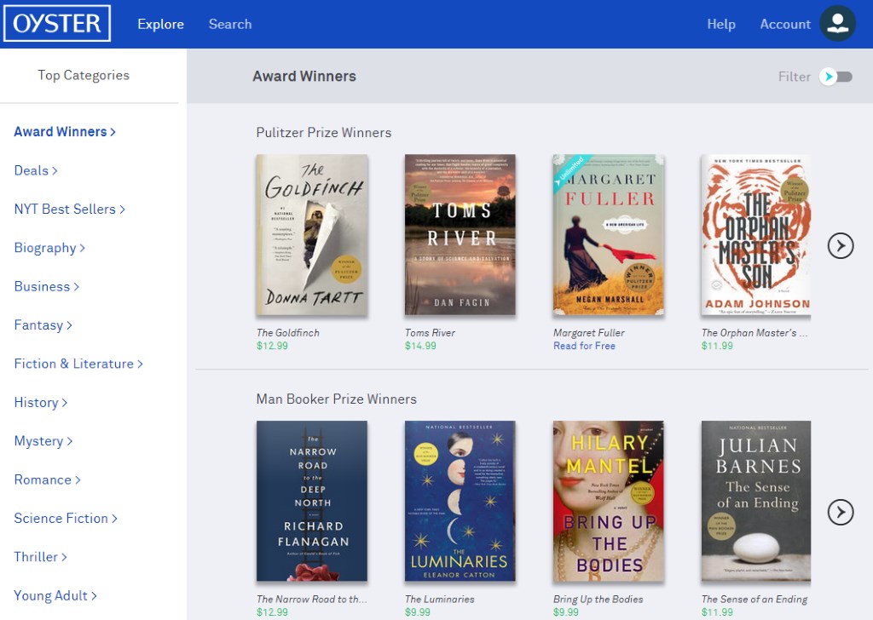Open The Orphan Master's Son cover
The height and width of the screenshot is (620, 873).
(755, 235)
